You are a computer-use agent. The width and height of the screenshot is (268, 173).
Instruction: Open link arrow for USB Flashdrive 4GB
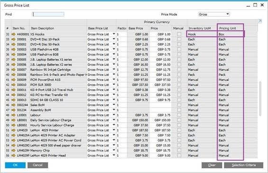pos(13,49)
